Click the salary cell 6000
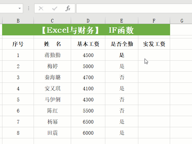The width and height of the screenshot is (192, 144). (88, 133)
